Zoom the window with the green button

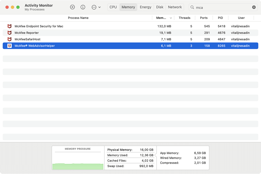point(18,7)
